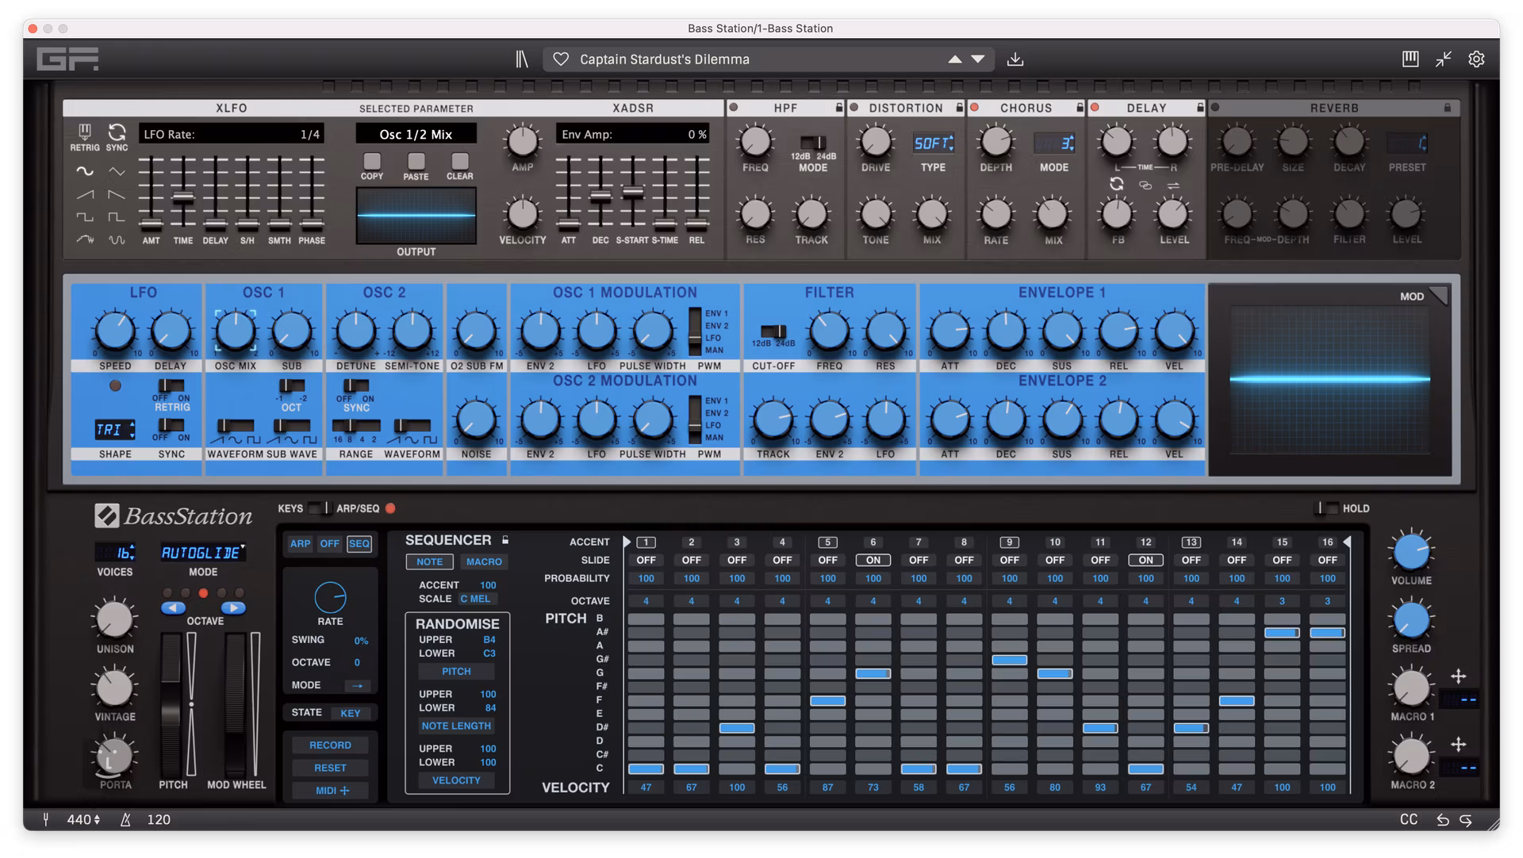This screenshot has height=858, width=1523.
Task: Select the next preset arrow
Action: click(x=978, y=59)
